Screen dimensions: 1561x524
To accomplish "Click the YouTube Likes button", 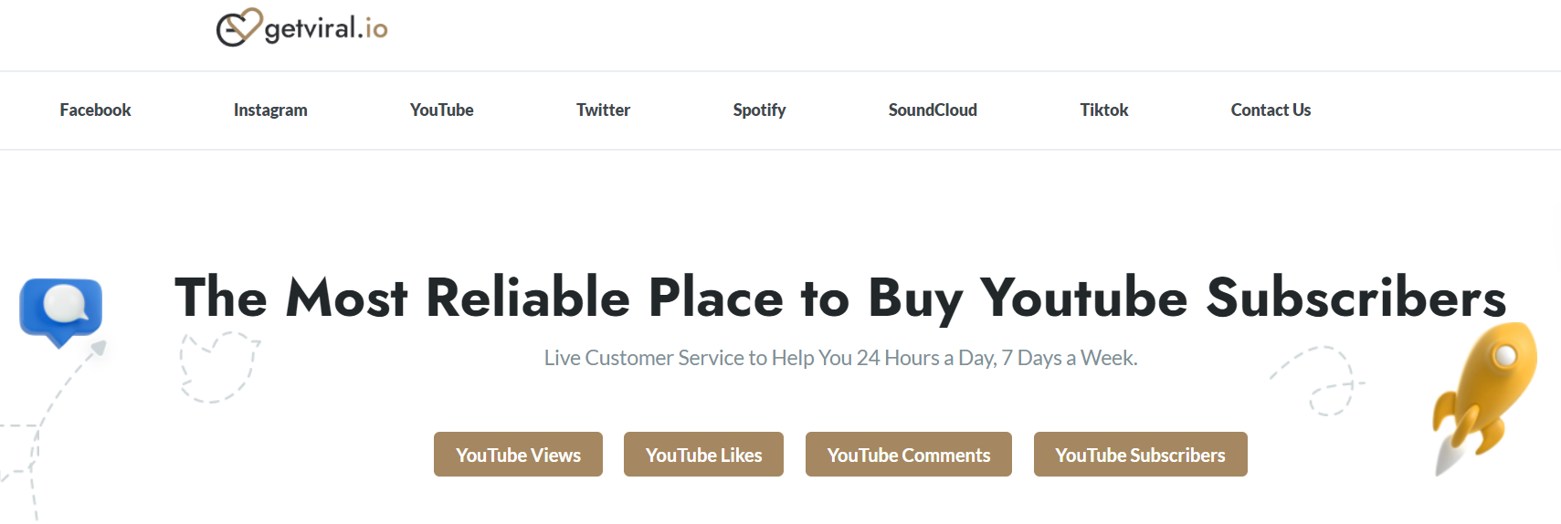I will [x=703, y=455].
